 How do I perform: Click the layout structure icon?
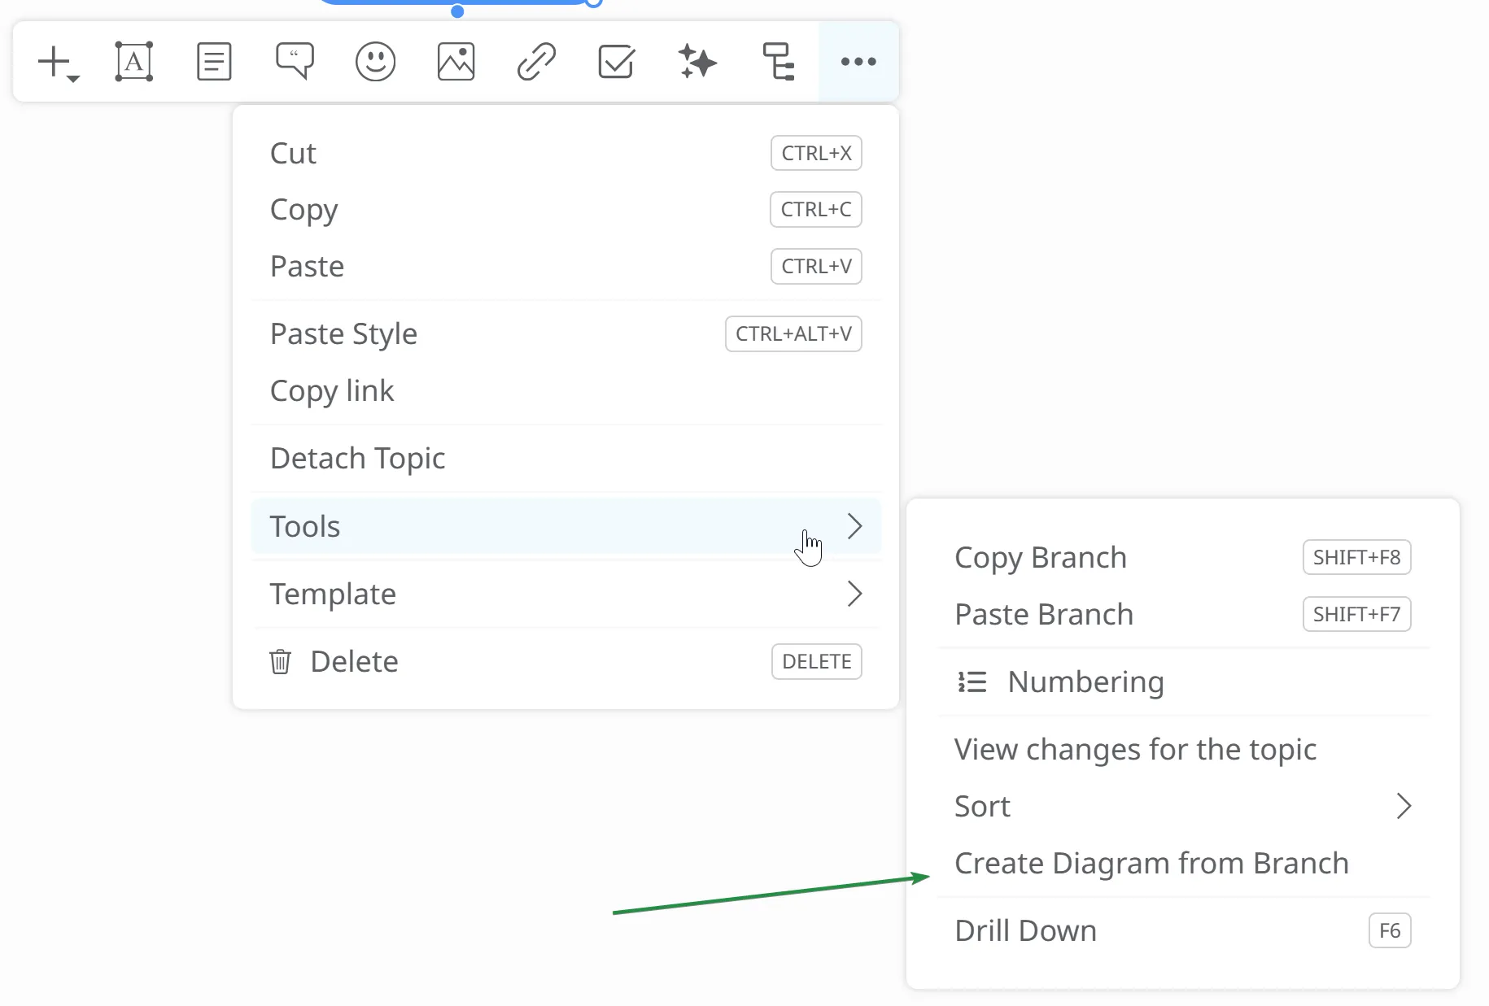(x=778, y=62)
